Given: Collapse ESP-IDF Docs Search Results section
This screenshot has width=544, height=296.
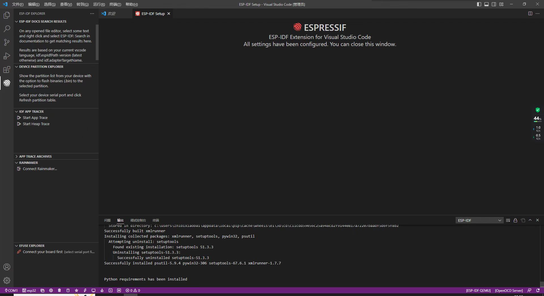Looking at the screenshot, I should pos(56,21).
